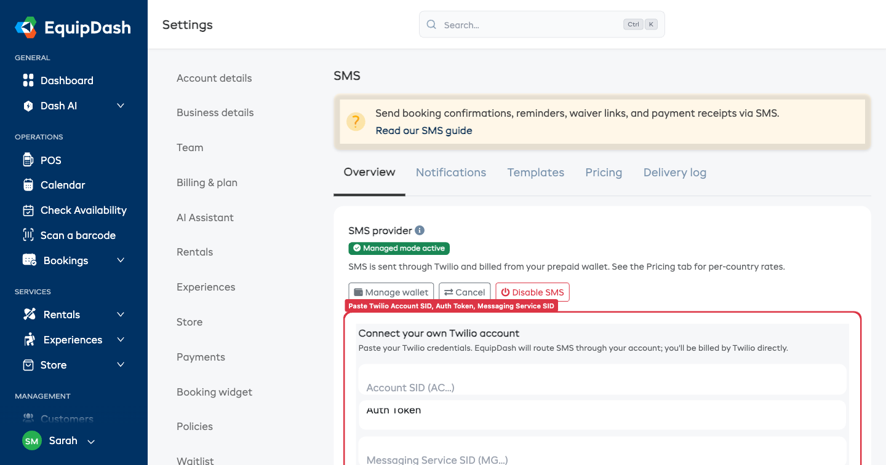
Task: Click the Dash AI hexagon icon
Action: 28,106
